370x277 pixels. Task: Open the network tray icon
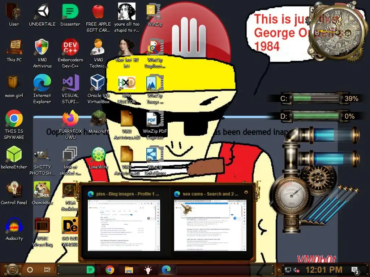288,270
